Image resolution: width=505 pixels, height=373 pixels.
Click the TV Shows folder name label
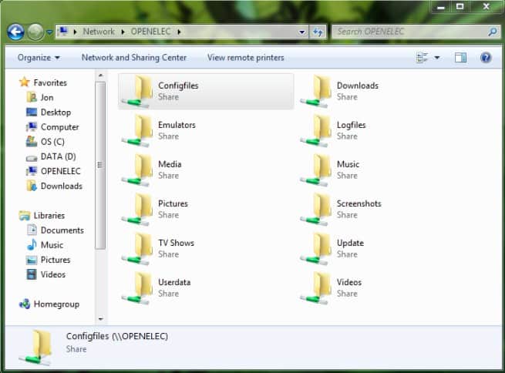[176, 243]
